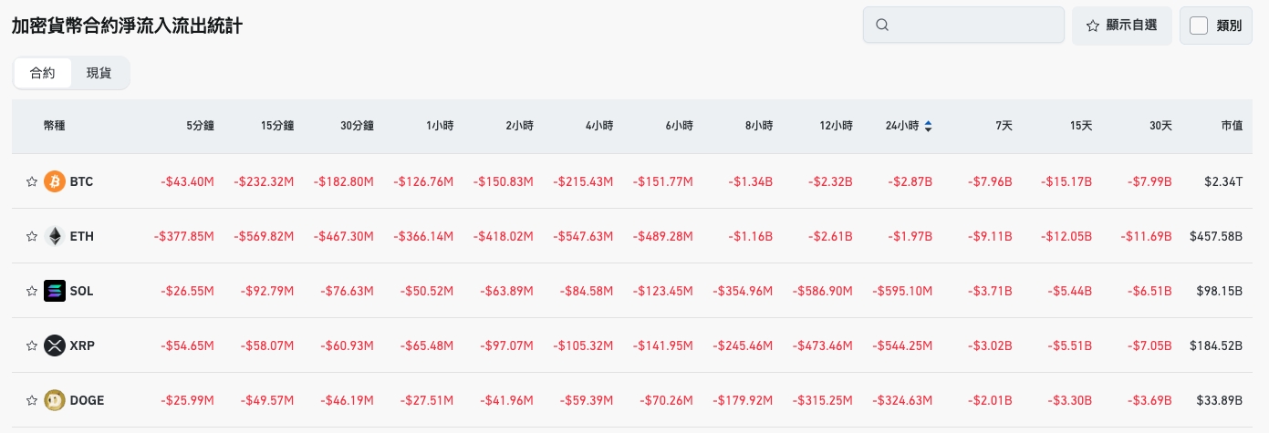Sort by the 7天 column header

coord(1004,126)
